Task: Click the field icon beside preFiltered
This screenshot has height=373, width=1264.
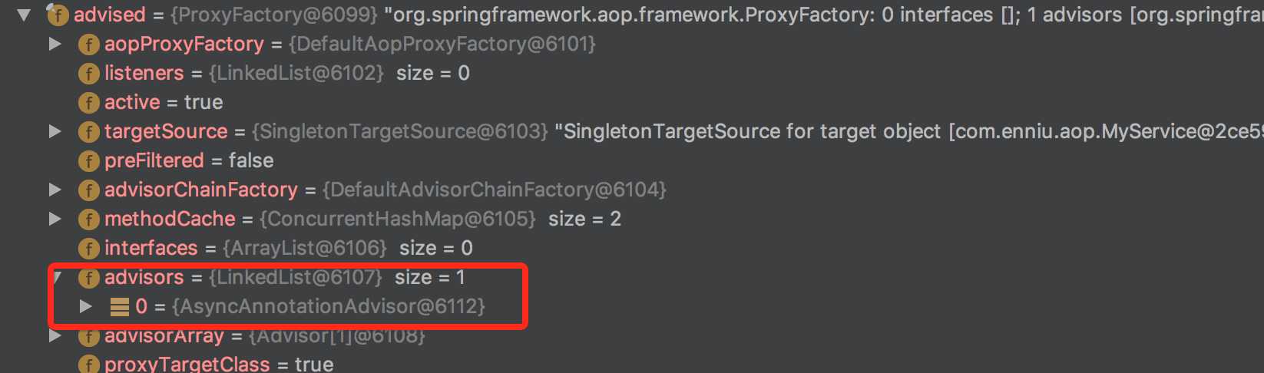Action: tap(89, 161)
